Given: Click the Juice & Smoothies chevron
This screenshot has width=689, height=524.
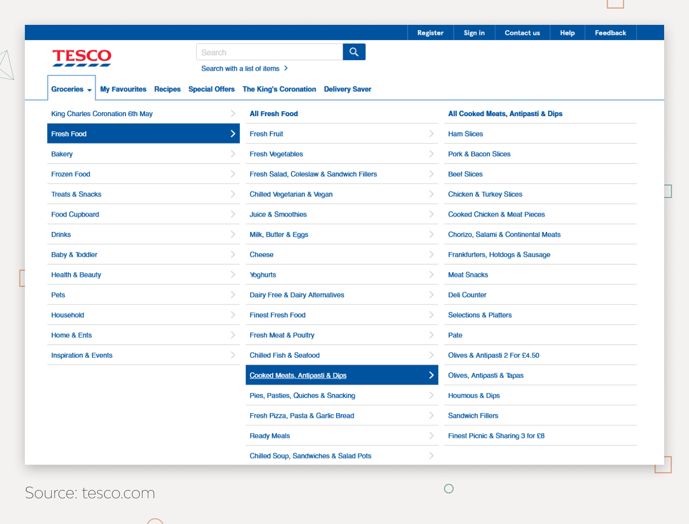Looking at the screenshot, I should click(432, 214).
